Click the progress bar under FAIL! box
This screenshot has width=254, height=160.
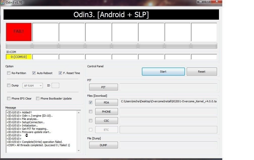coord(19,46)
